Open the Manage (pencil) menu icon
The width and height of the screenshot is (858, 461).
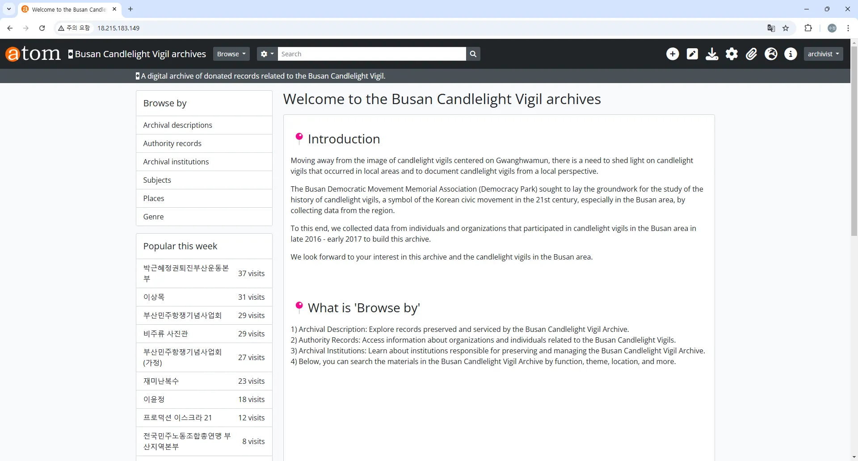click(x=692, y=54)
